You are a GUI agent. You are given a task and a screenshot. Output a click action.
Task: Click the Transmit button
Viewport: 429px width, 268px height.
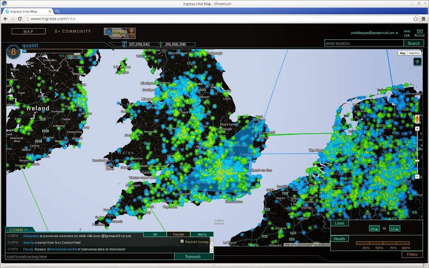[x=193, y=257]
